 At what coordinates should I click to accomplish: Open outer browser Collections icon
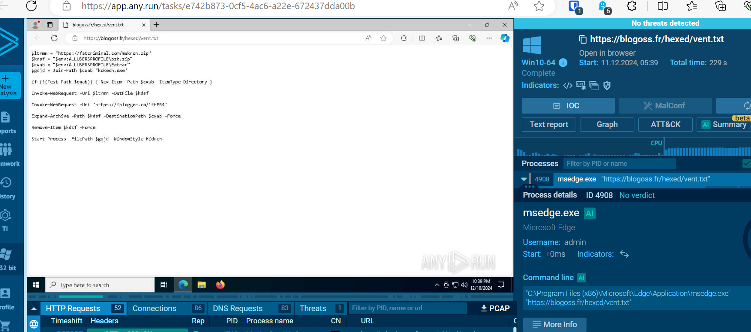point(721,6)
